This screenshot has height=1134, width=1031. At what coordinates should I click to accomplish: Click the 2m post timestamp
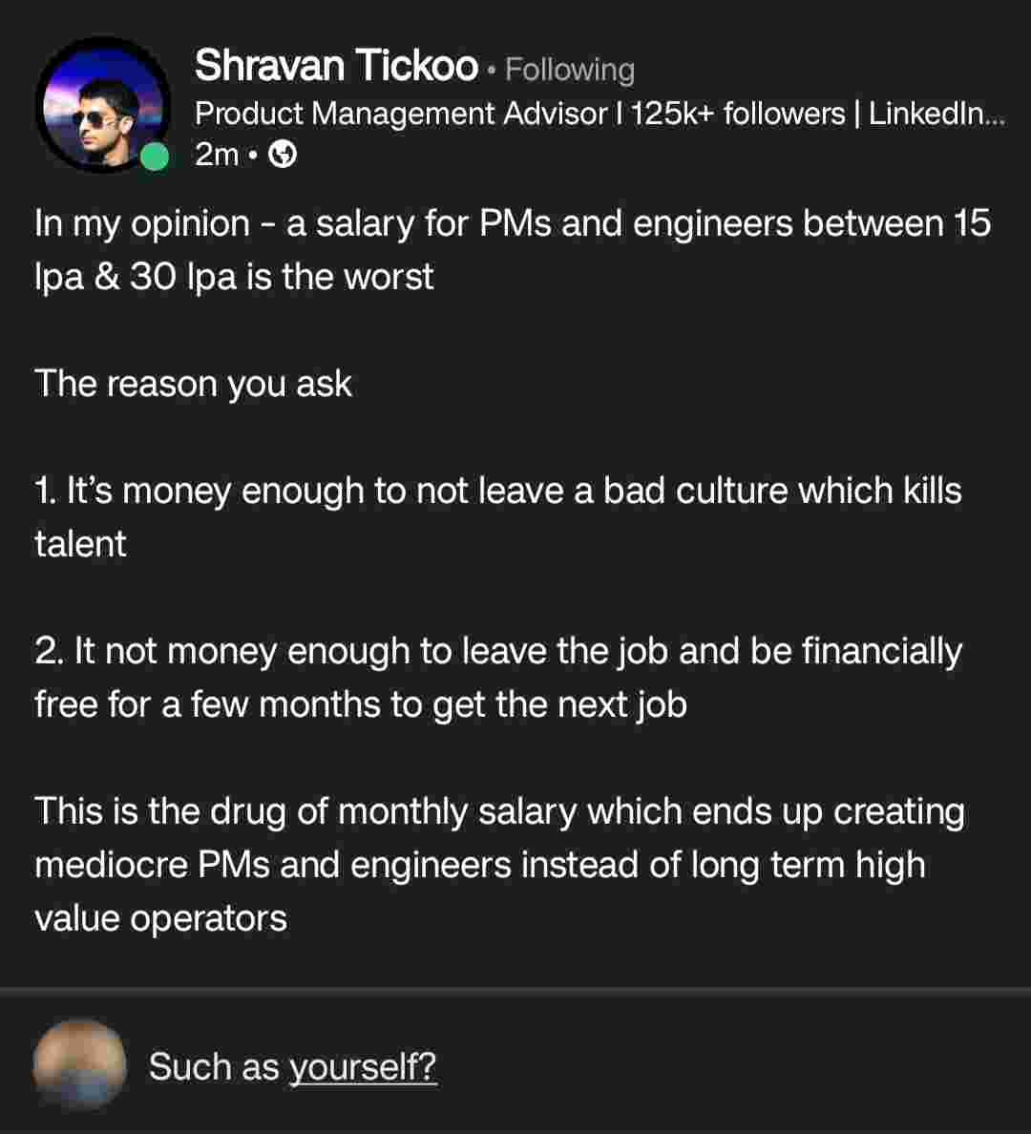(216, 155)
